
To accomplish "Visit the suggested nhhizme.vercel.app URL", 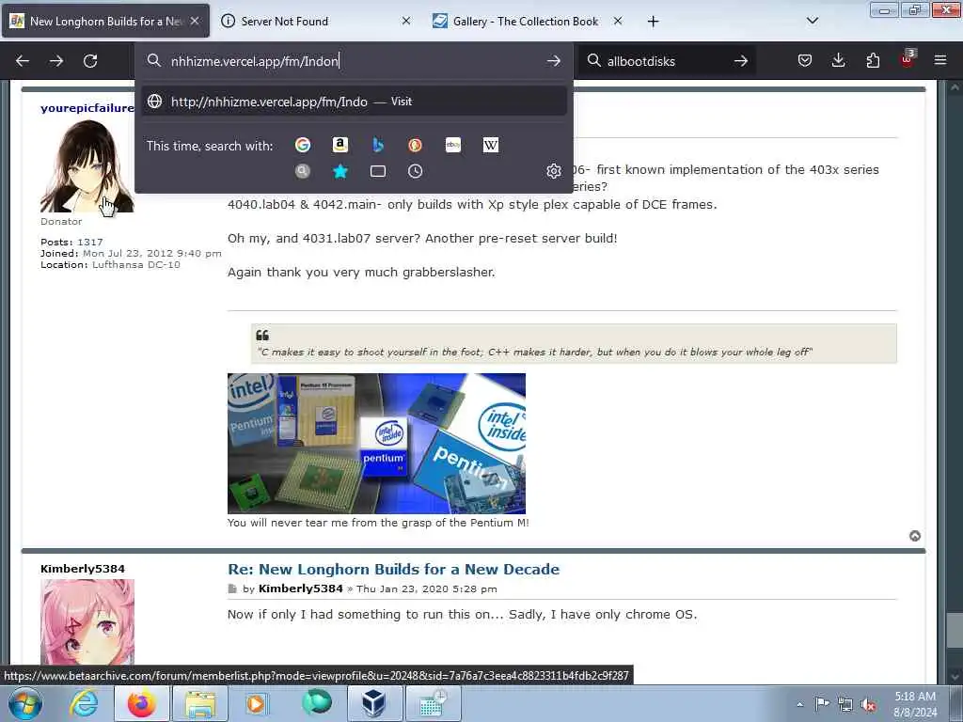I will [354, 102].
